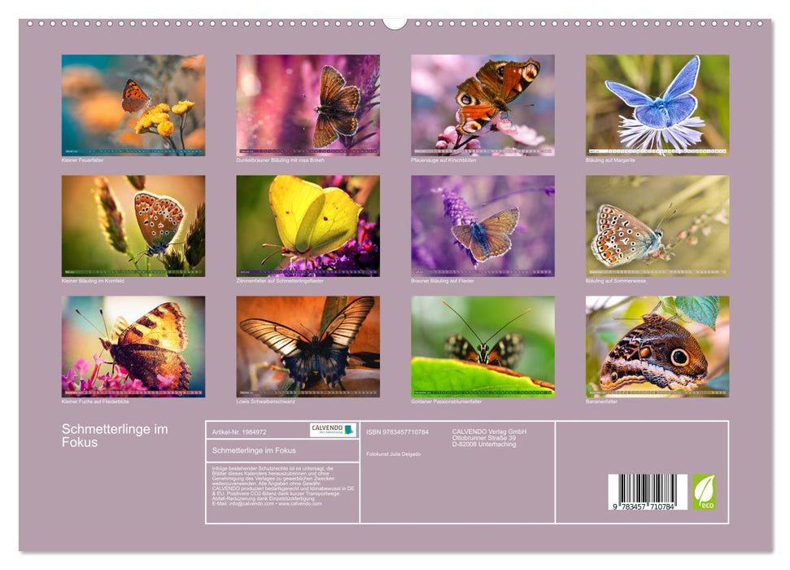Click the Fotokunst Julia Delgado credit line
This screenshot has height=570, width=790.
pos(394,454)
